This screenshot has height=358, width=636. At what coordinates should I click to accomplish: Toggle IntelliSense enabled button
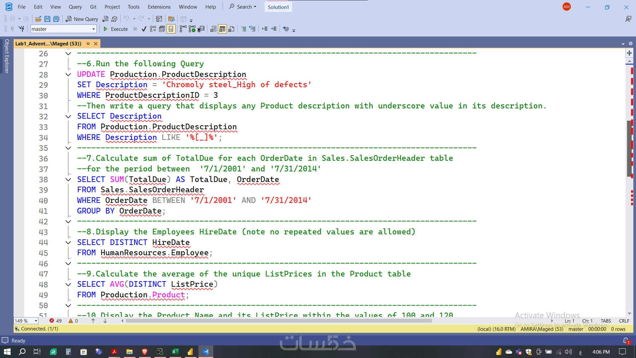pyautogui.click(x=171, y=29)
